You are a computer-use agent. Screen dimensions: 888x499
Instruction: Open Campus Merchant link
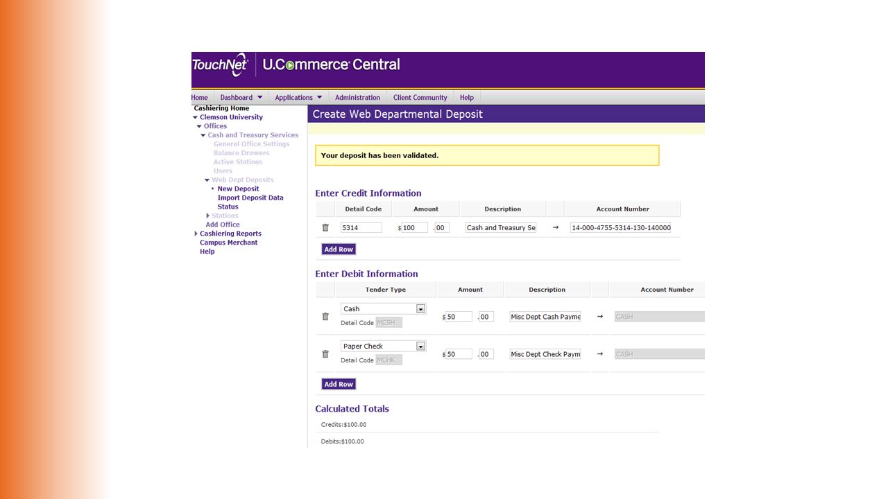tap(228, 243)
